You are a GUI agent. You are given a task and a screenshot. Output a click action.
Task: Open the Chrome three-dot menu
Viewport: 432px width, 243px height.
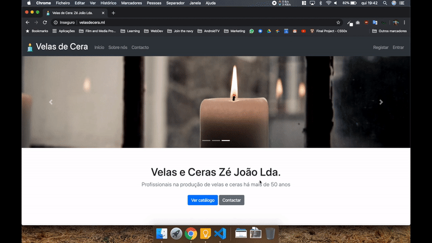(x=404, y=23)
